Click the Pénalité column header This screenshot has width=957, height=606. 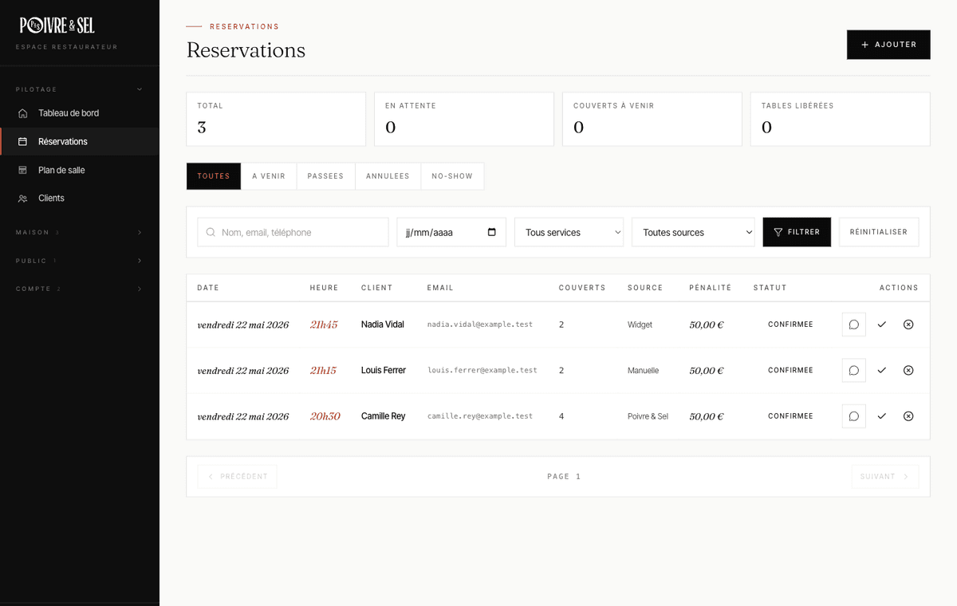pos(711,288)
